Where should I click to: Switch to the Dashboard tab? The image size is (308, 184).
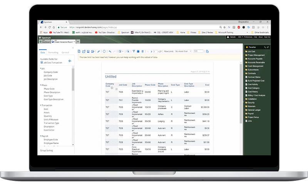tap(45, 42)
